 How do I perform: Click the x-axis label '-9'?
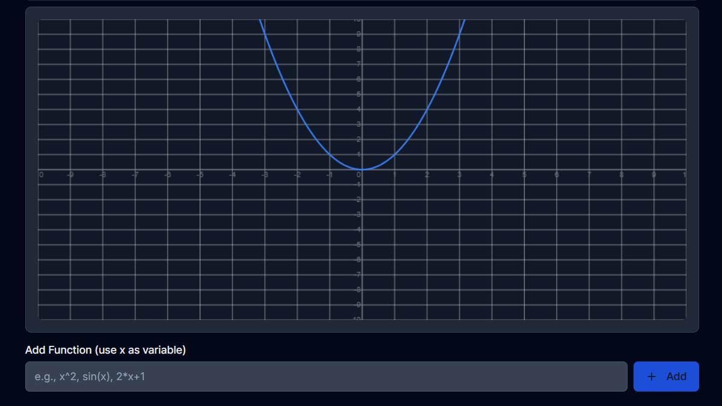(70, 175)
